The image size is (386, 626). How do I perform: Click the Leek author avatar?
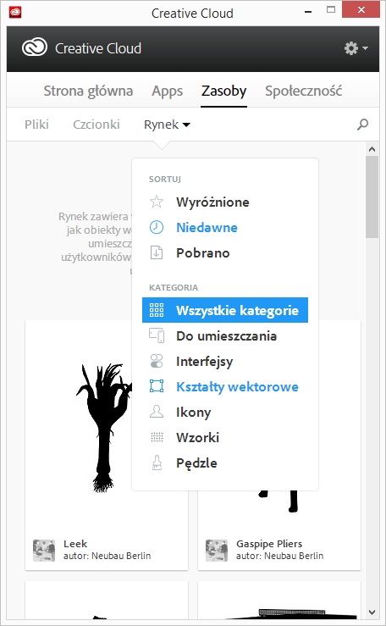[x=44, y=550]
